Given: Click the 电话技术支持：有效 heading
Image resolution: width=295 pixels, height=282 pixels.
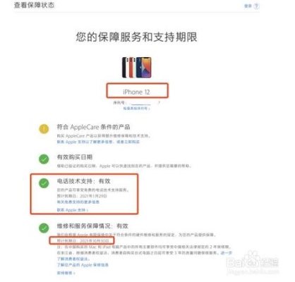Looking at the screenshot, I should point(83,181).
